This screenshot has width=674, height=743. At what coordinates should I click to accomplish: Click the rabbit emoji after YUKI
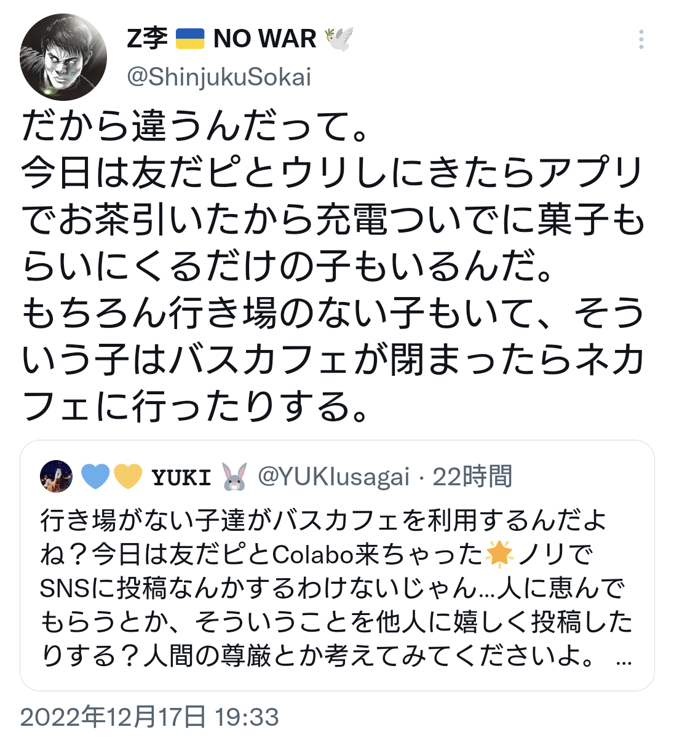(x=234, y=477)
